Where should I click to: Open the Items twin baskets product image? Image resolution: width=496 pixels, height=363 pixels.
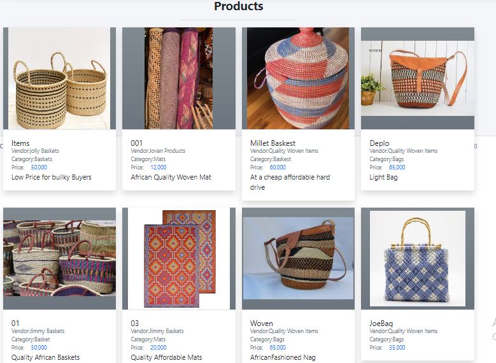[x=59, y=78]
